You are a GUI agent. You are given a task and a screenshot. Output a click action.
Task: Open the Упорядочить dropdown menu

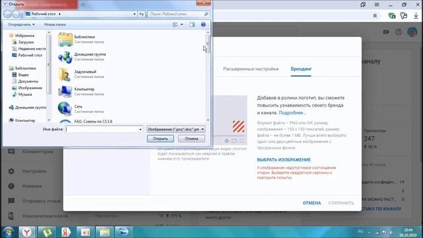21,24
